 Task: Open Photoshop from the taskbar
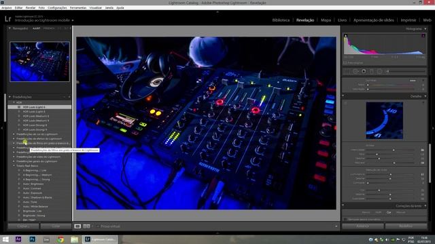[x=32, y=239]
